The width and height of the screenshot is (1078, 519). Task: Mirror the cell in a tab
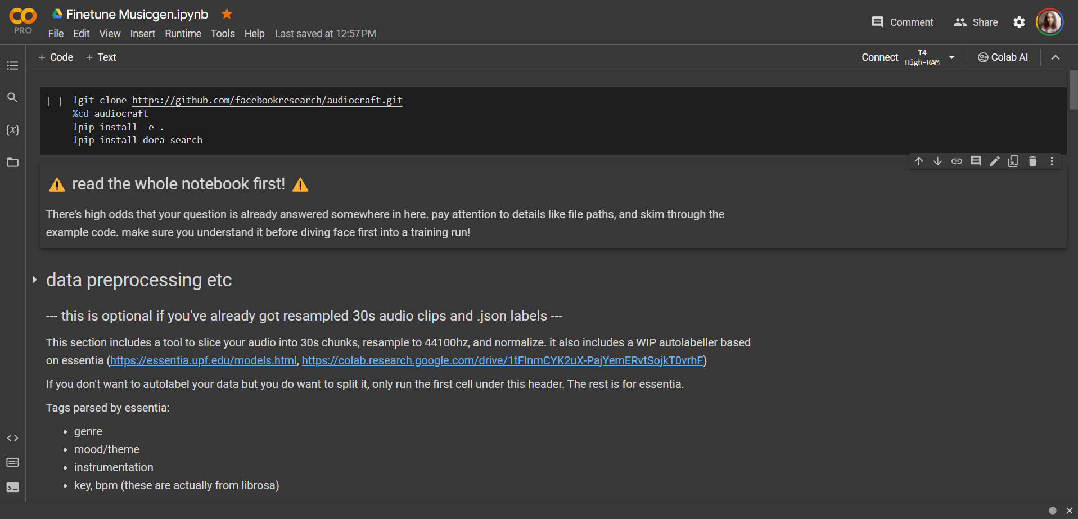click(x=1013, y=161)
